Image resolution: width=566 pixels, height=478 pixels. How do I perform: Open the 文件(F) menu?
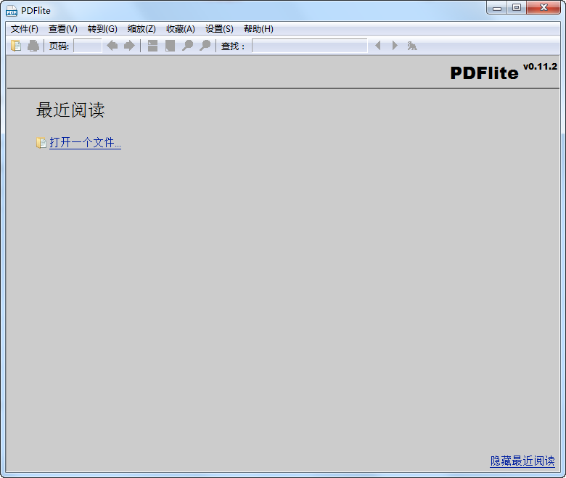coord(24,29)
